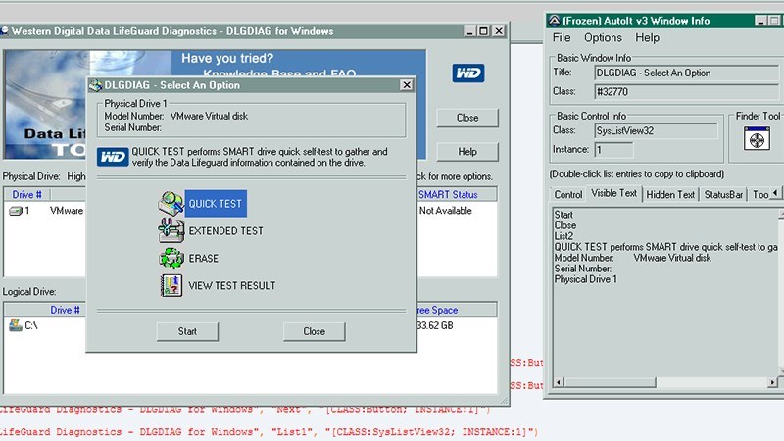Image resolution: width=784 pixels, height=441 pixels.
Task: Choose the ERASE option label
Action: 204,259
